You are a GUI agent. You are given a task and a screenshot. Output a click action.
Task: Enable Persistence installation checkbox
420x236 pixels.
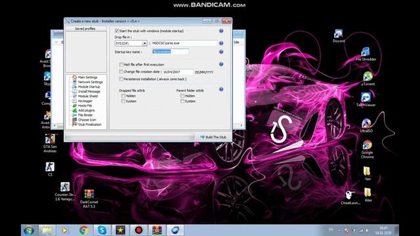121,79
